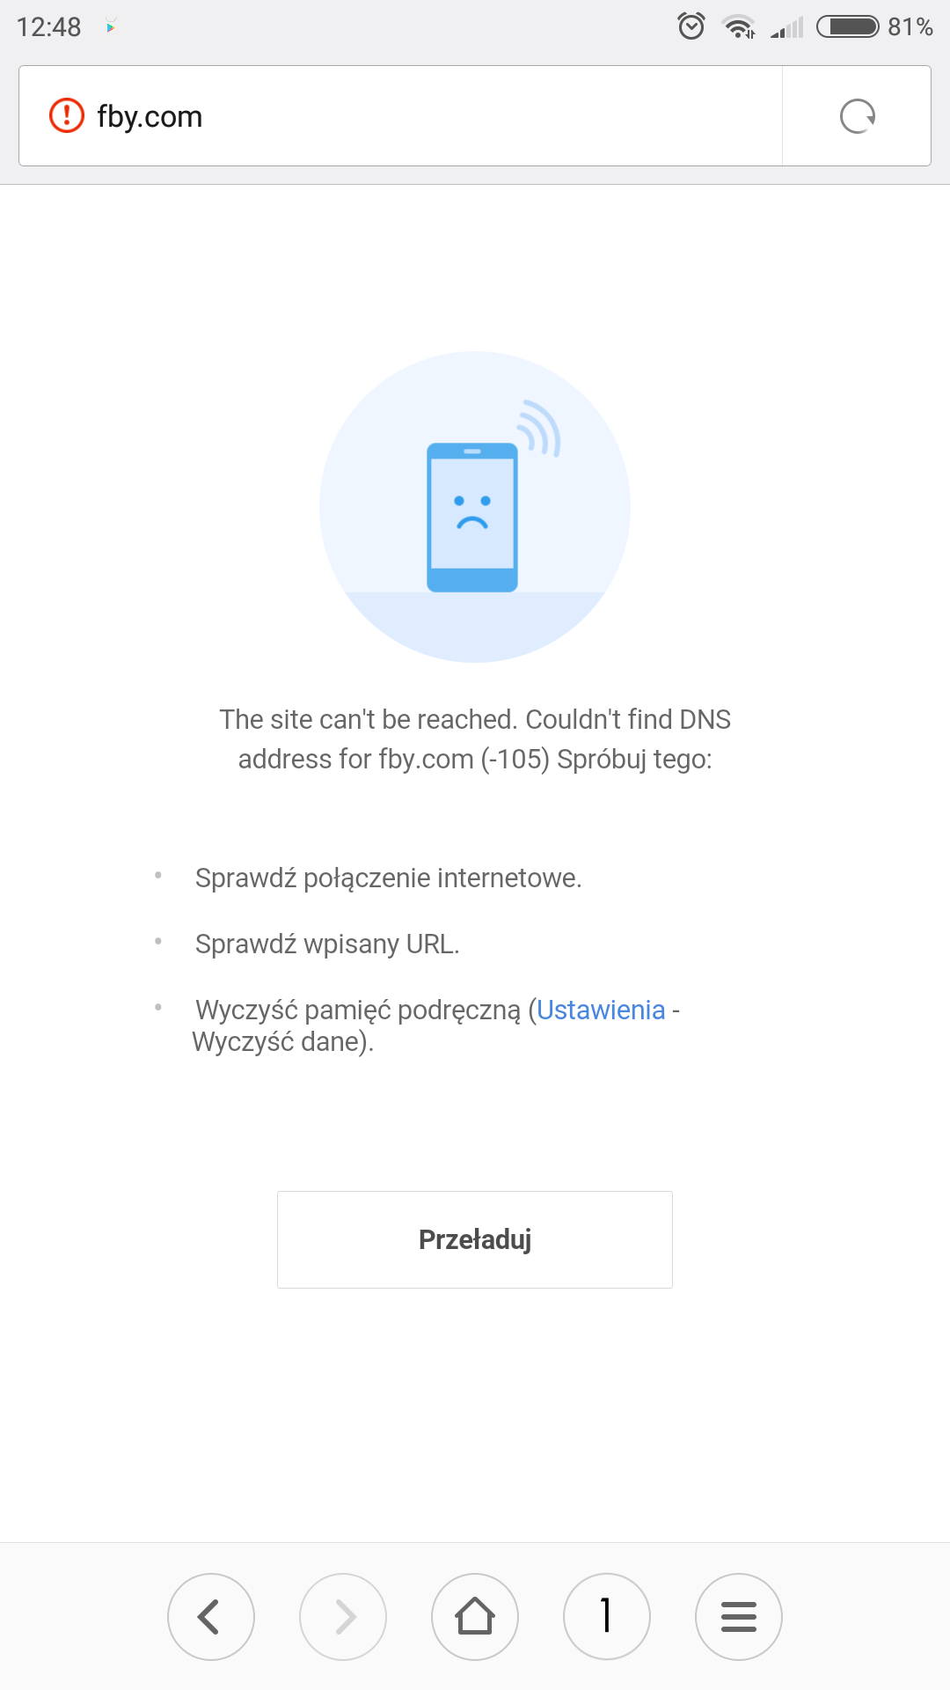Focus the fby.com address field

[x=396, y=116]
